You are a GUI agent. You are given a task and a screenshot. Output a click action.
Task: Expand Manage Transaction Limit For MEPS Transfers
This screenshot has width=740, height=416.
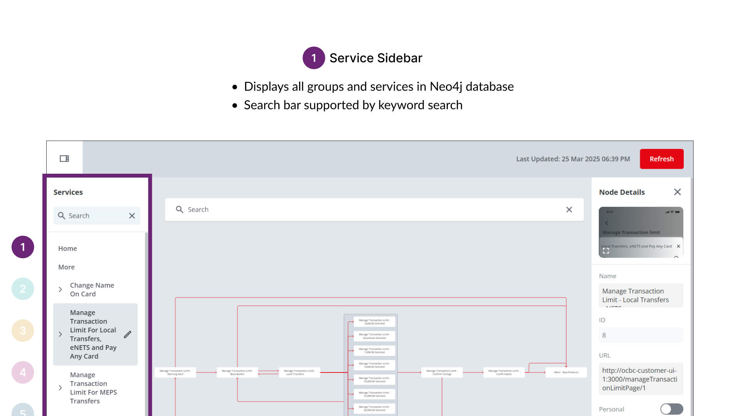pos(61,388)
